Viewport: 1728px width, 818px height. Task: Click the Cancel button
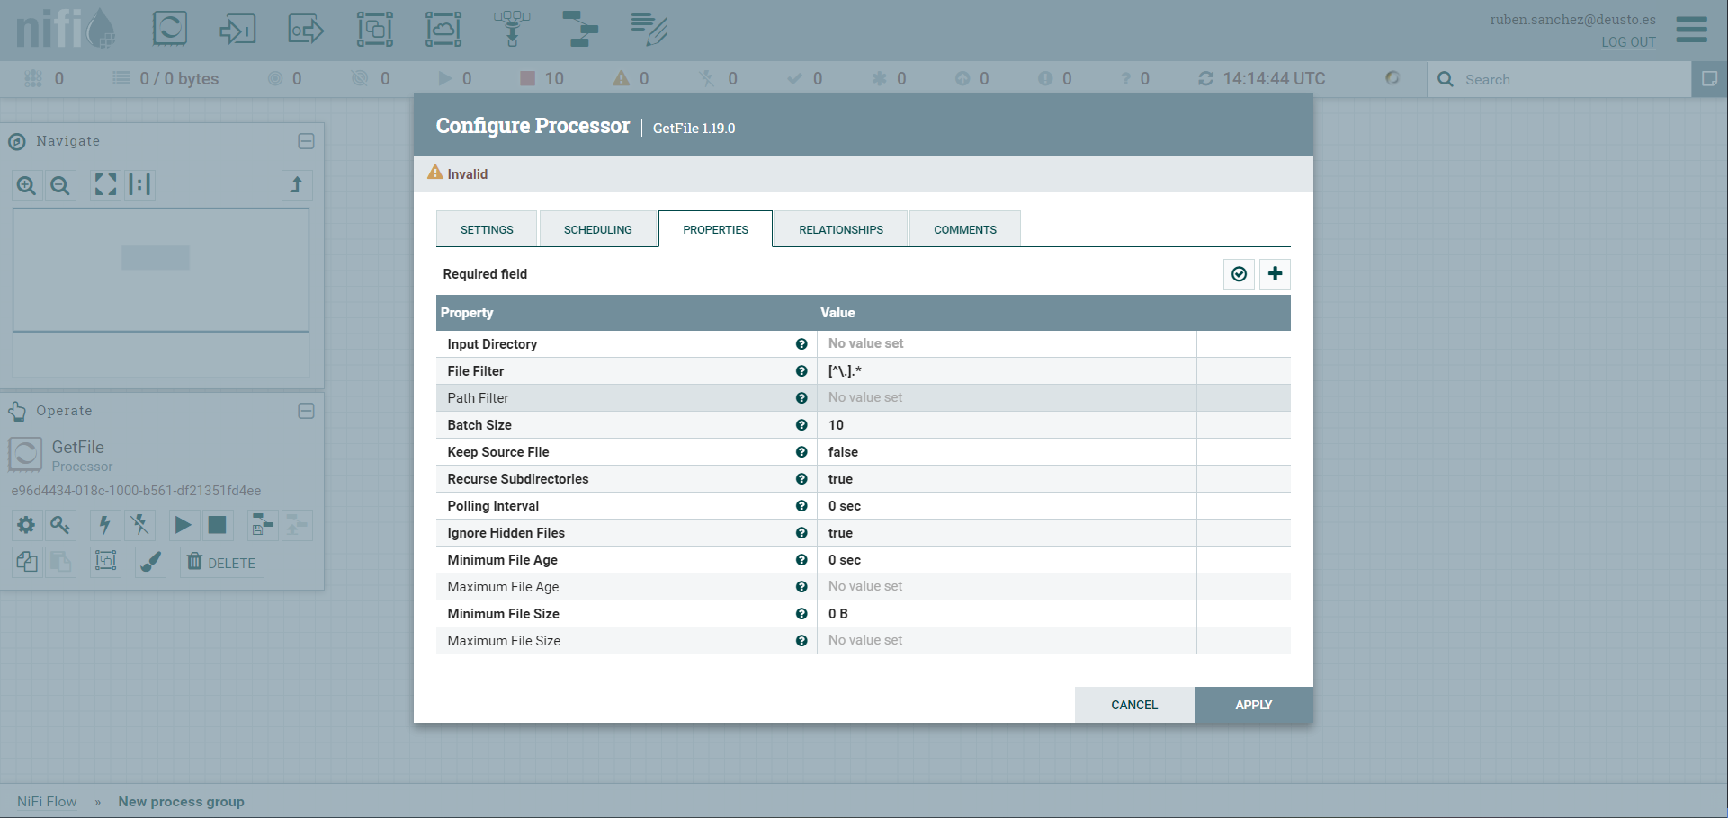1134,705
